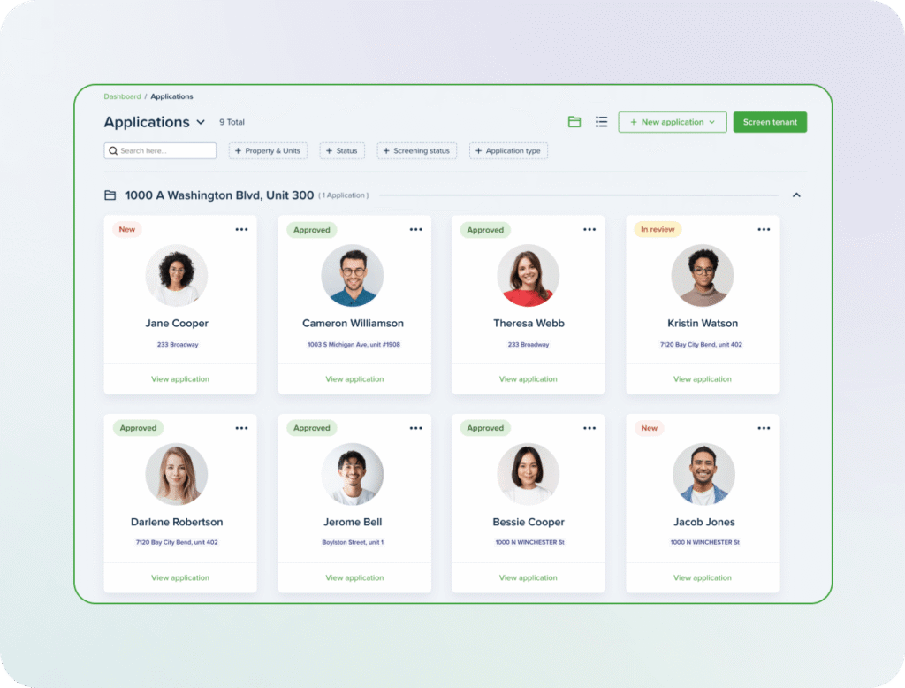Screen dimensions: 905x688
Task: Click the Applications breadcrumb item
Action: click(x=172, y=96)
